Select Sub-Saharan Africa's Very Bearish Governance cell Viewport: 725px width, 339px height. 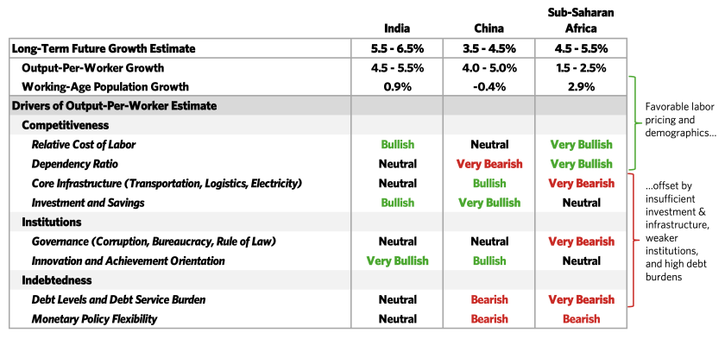581,242
